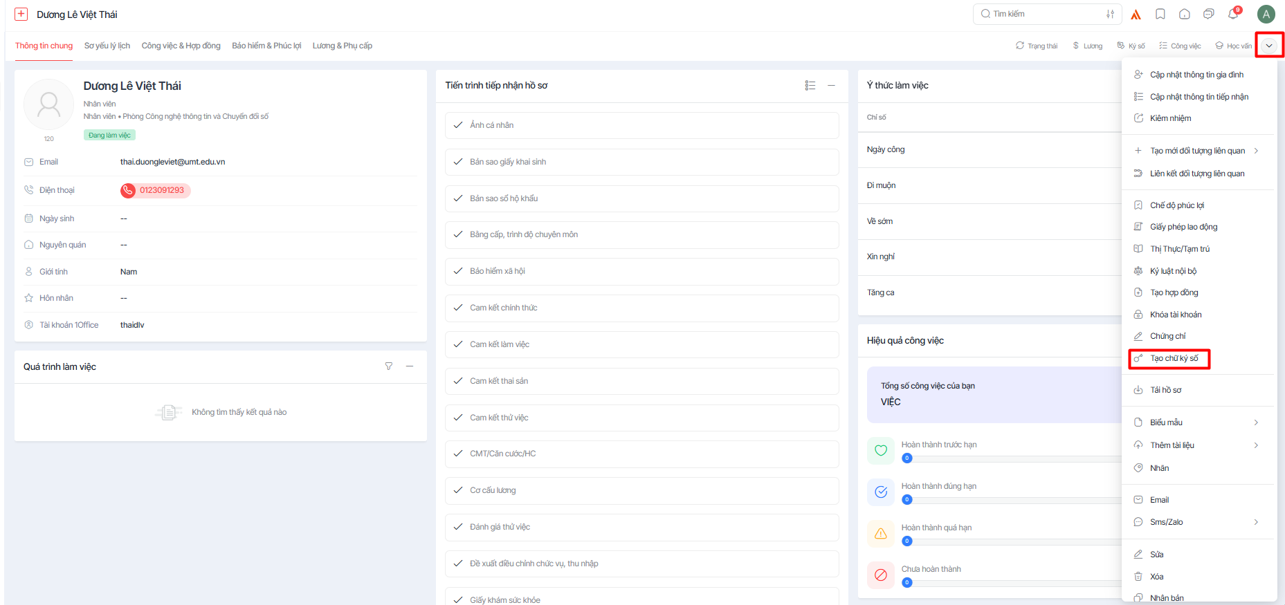Expand Tạo mới đối tượng liên quan submenu
1285x605 pixels.
click(x=1197, y=151)
